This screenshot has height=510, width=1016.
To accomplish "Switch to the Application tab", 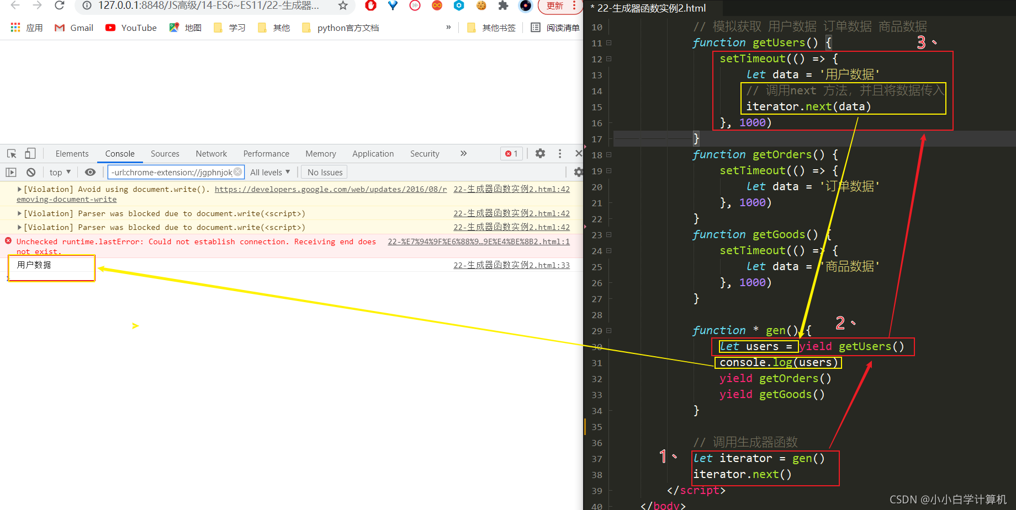I will point(373,154).
